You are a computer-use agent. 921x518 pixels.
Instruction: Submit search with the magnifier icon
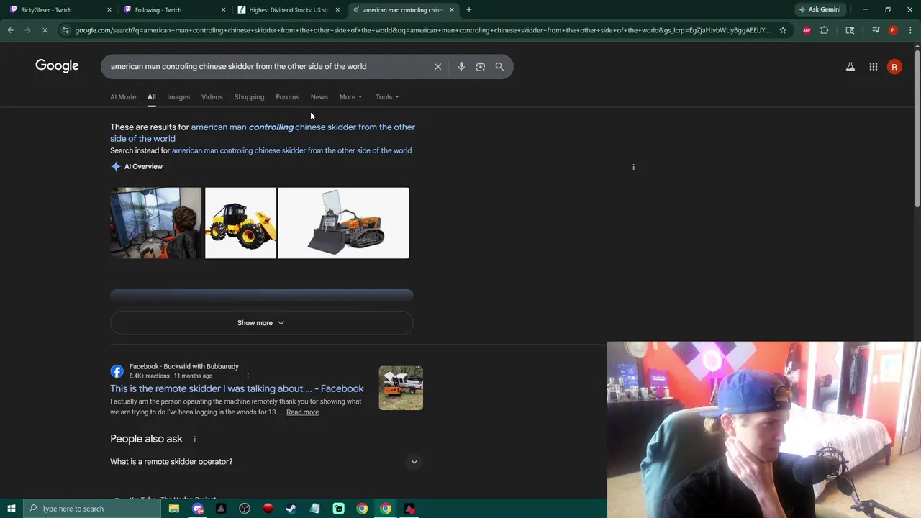coord(499,66)
